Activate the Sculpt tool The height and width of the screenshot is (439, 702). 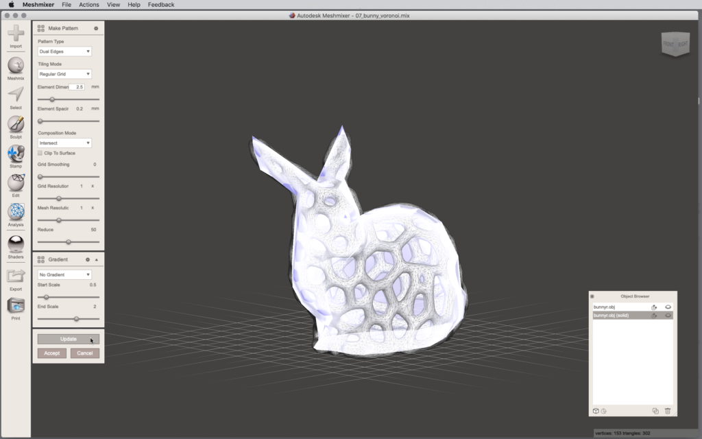click(16, 125)
